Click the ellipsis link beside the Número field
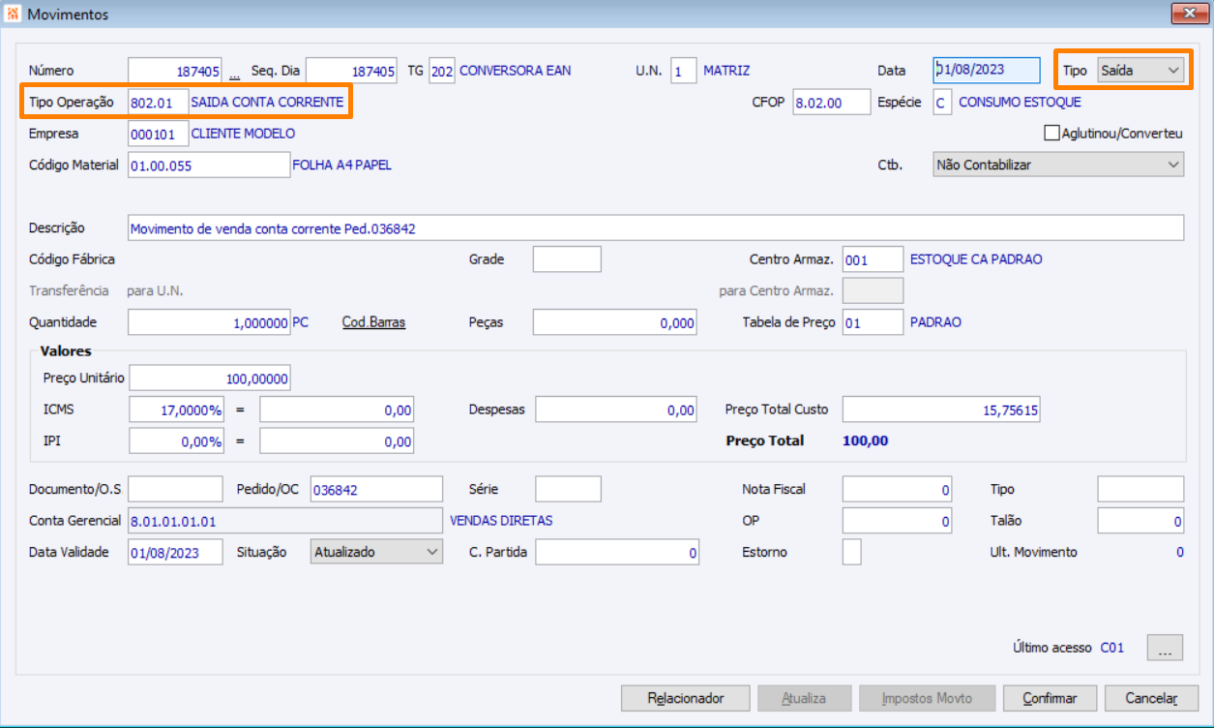 click(234, 73)
